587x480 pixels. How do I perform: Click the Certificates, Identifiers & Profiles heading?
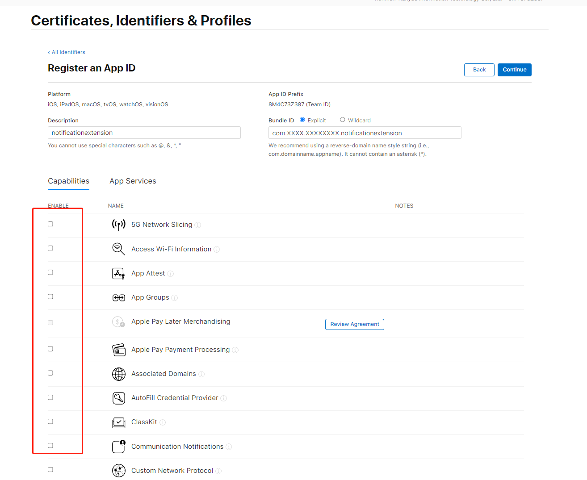[x=141, y=21]
